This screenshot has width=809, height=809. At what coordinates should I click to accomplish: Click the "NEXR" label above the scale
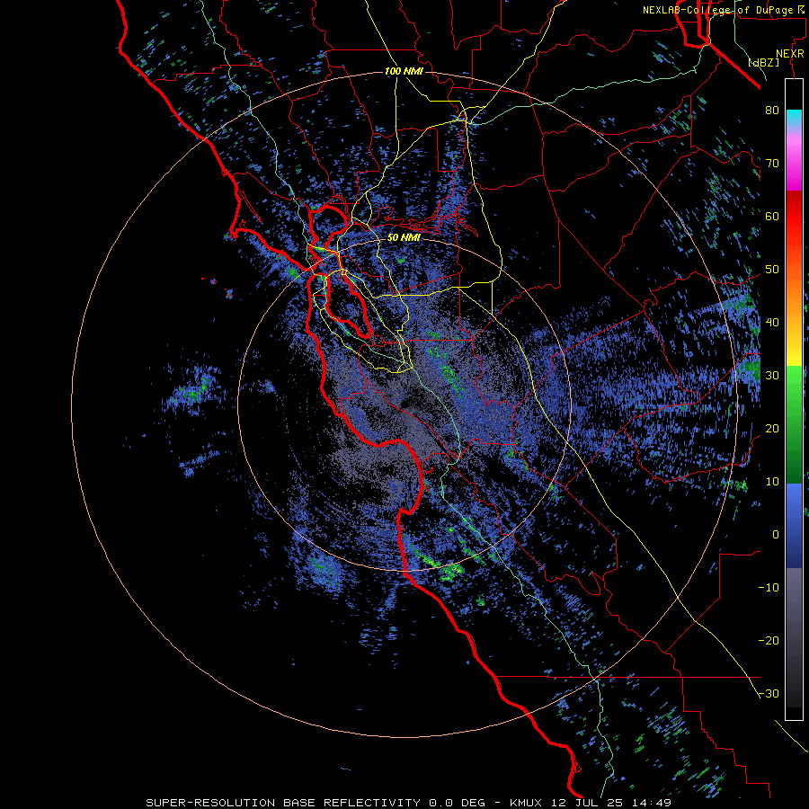(790, 54)
